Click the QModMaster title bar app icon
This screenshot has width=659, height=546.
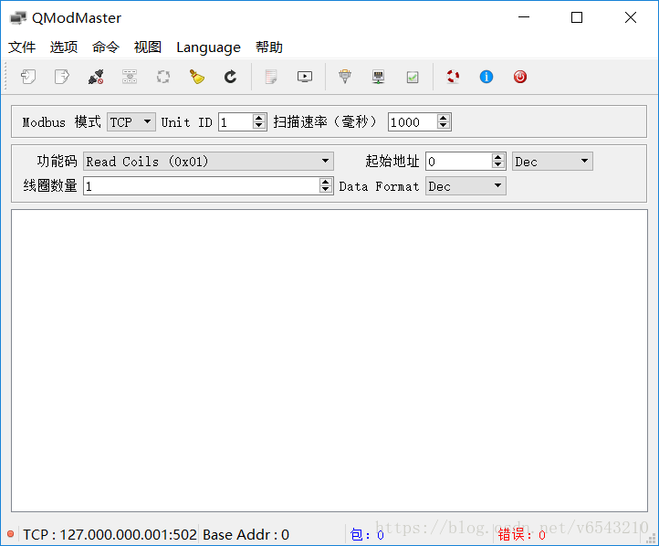pos(18,18)
